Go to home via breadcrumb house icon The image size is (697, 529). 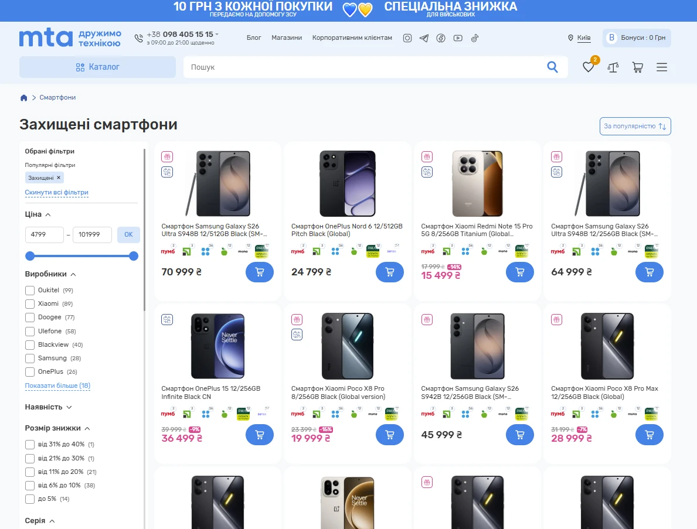(23, 98)
